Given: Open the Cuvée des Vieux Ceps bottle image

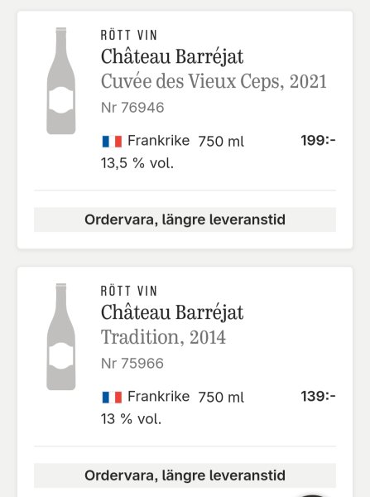Looking at the screenshot, I should coord(61,81).
